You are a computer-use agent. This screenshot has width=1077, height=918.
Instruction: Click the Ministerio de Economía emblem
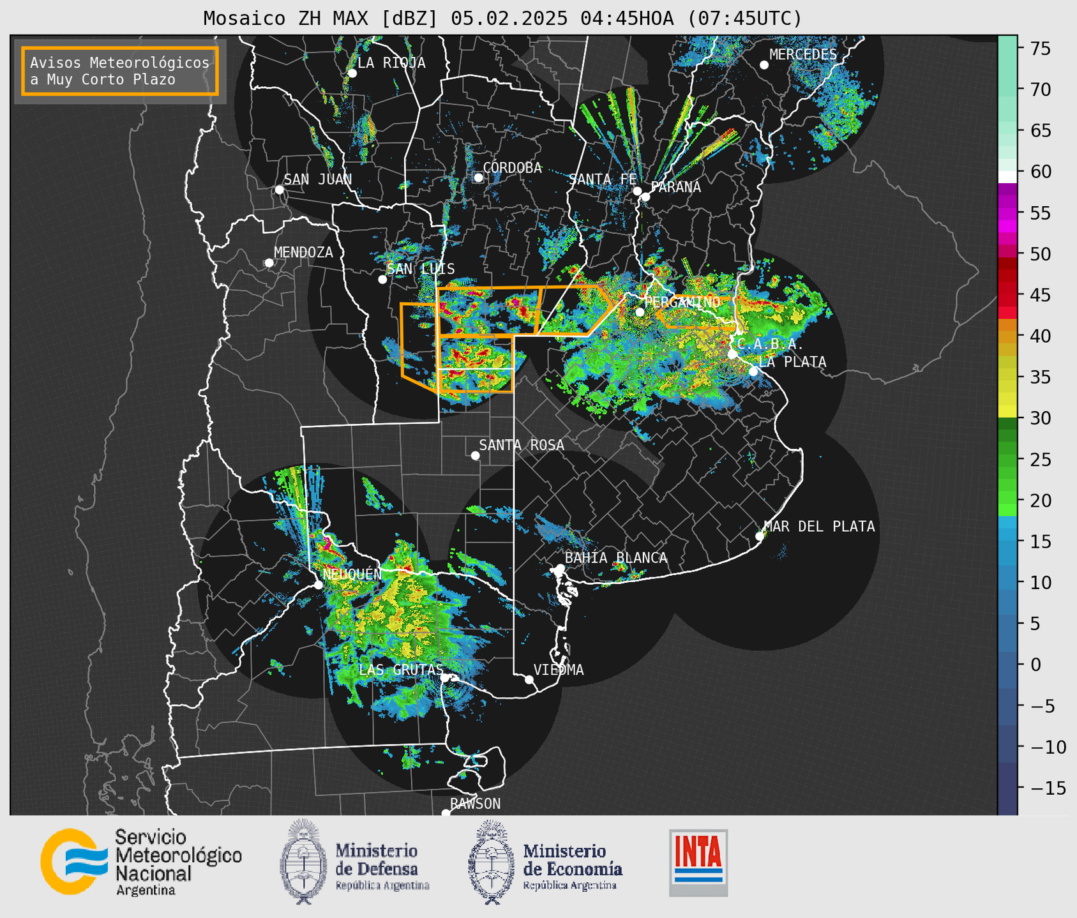click(x=492, y=862)
